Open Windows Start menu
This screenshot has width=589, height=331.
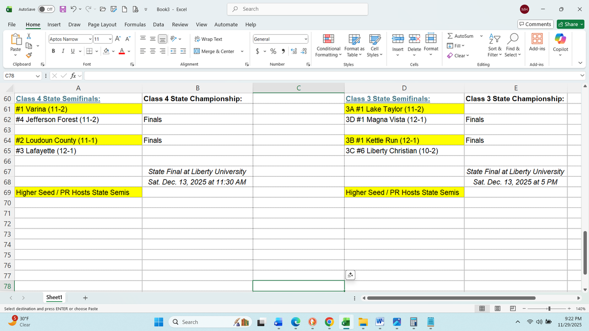(x=159, y=322)
